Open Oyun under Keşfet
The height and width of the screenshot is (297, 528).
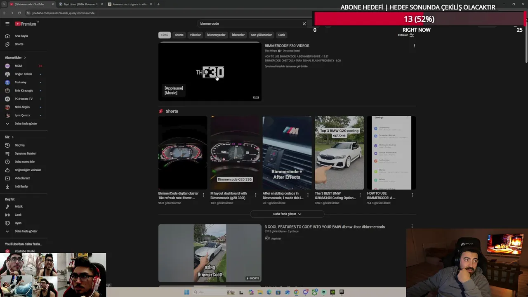click(x=18, y=223)
